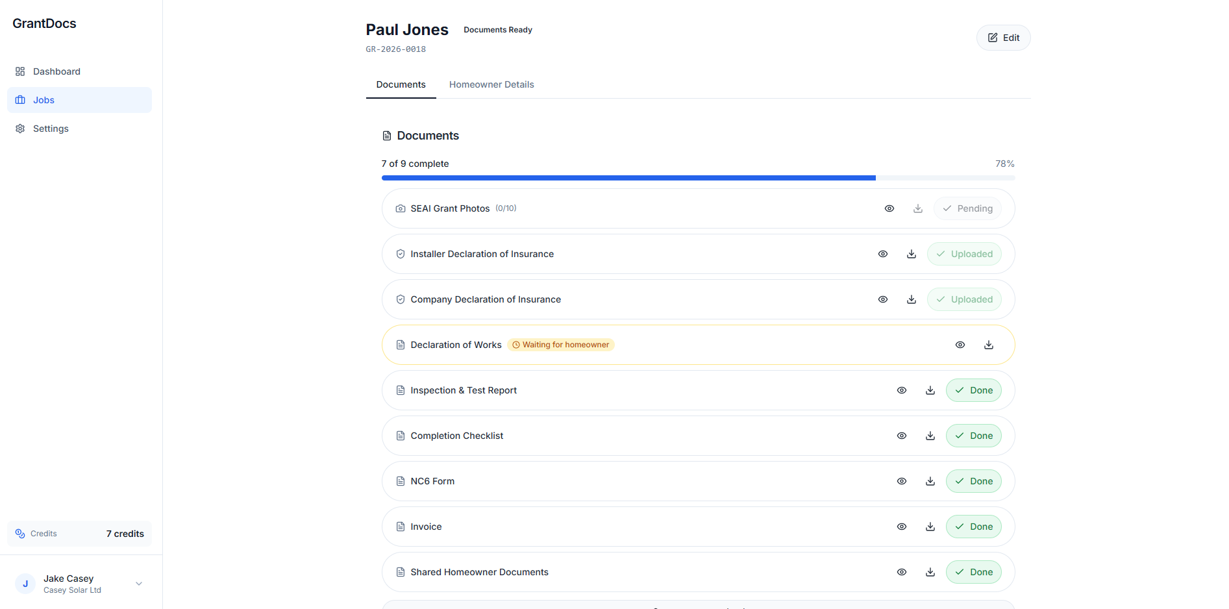Preview the SEAI Grant Photos document

(889, 208)
